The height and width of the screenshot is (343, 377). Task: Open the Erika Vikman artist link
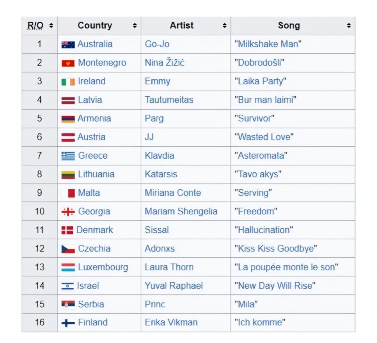pyautogui.click(x=171, y=322)
